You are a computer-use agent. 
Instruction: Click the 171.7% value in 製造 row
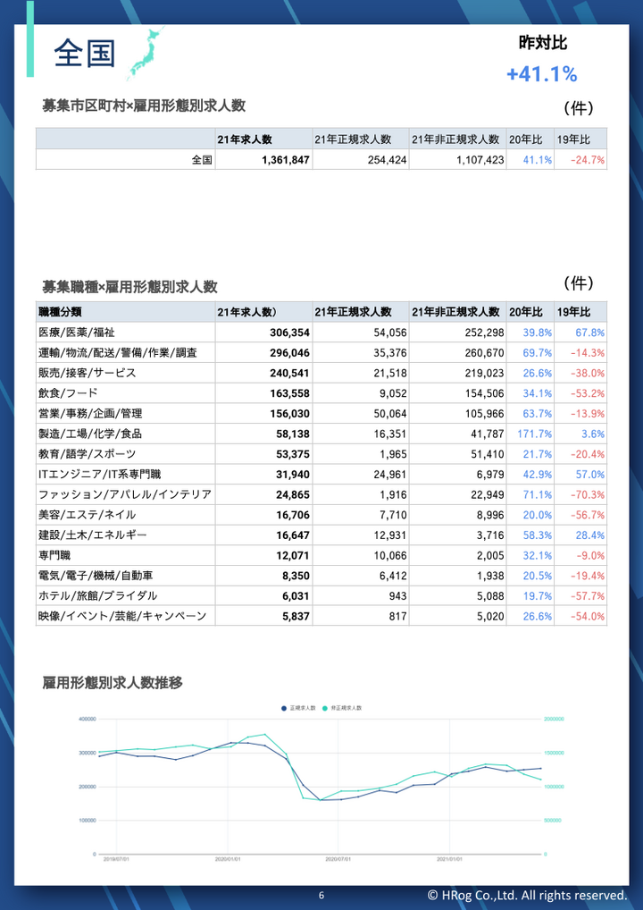pyautogui.click(x=530, y=434)
